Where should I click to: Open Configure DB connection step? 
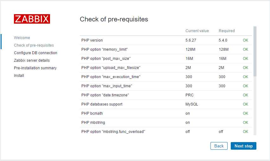pos(35,53)
